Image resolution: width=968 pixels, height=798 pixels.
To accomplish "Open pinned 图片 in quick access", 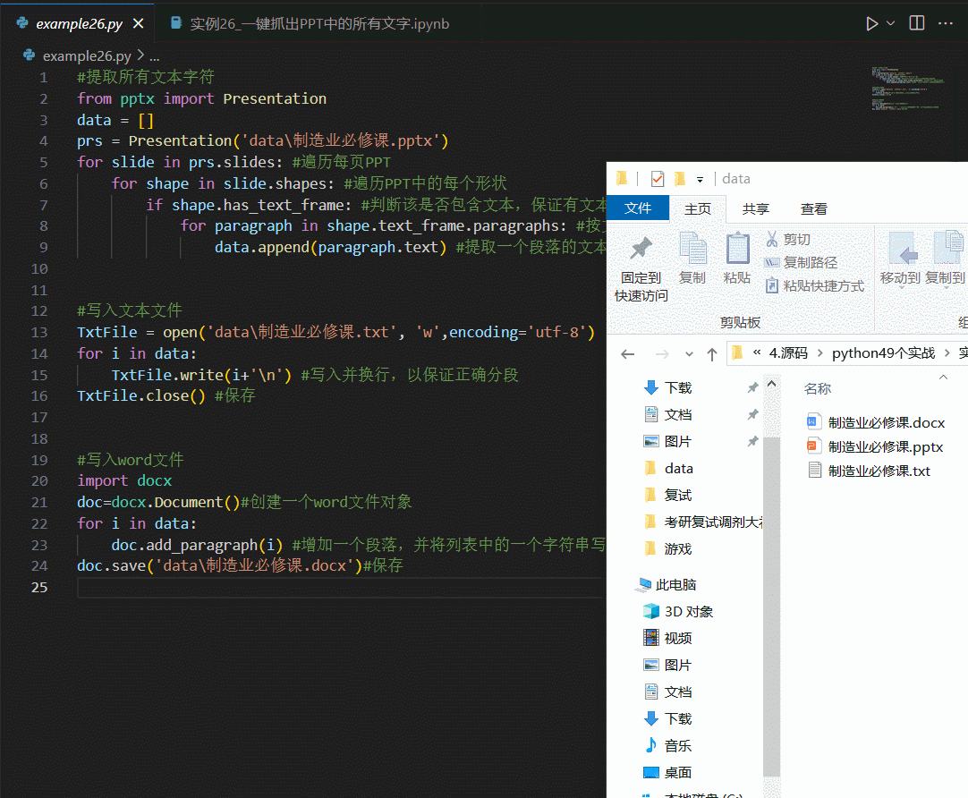I will coord(678,441).
